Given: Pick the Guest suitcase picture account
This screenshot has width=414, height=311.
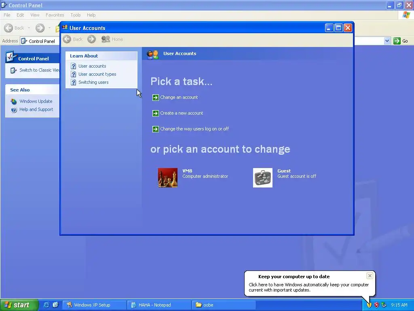Looking at the screenshot, I should 263,178.
